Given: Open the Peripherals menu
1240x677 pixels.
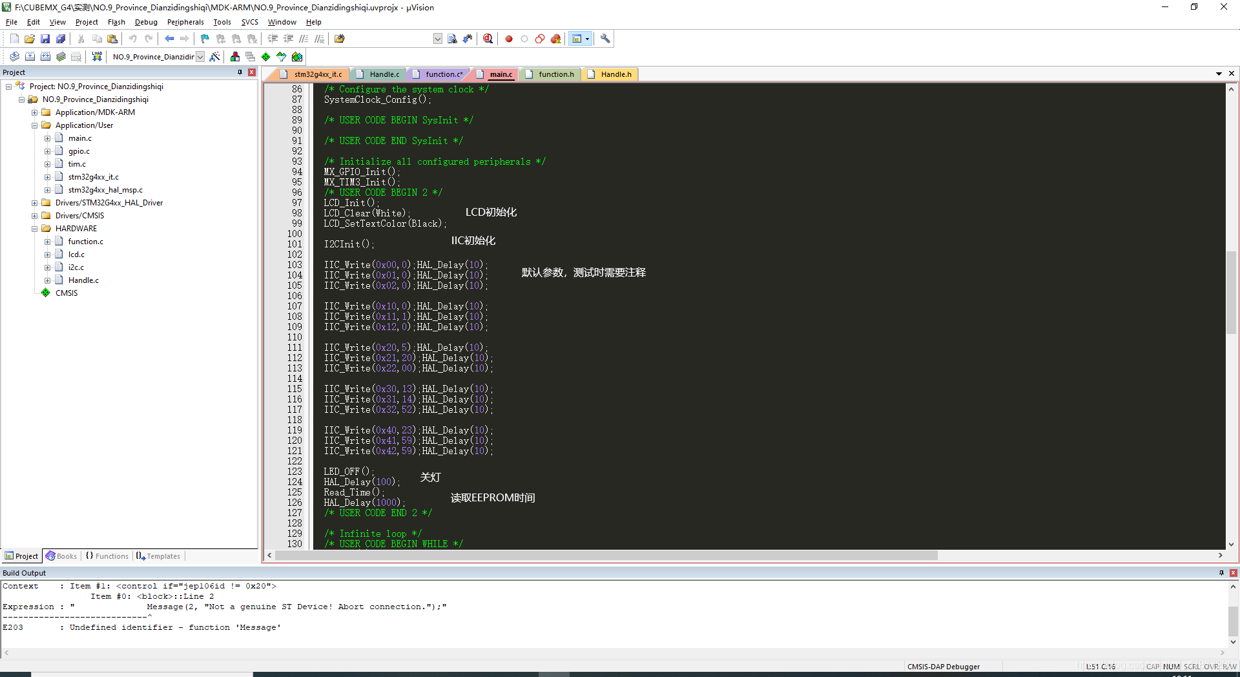Looking at the screenshot, I should 185,22.
